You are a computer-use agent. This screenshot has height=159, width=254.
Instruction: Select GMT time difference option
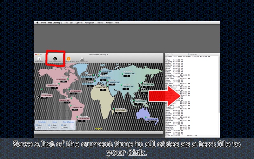(62, 125)
